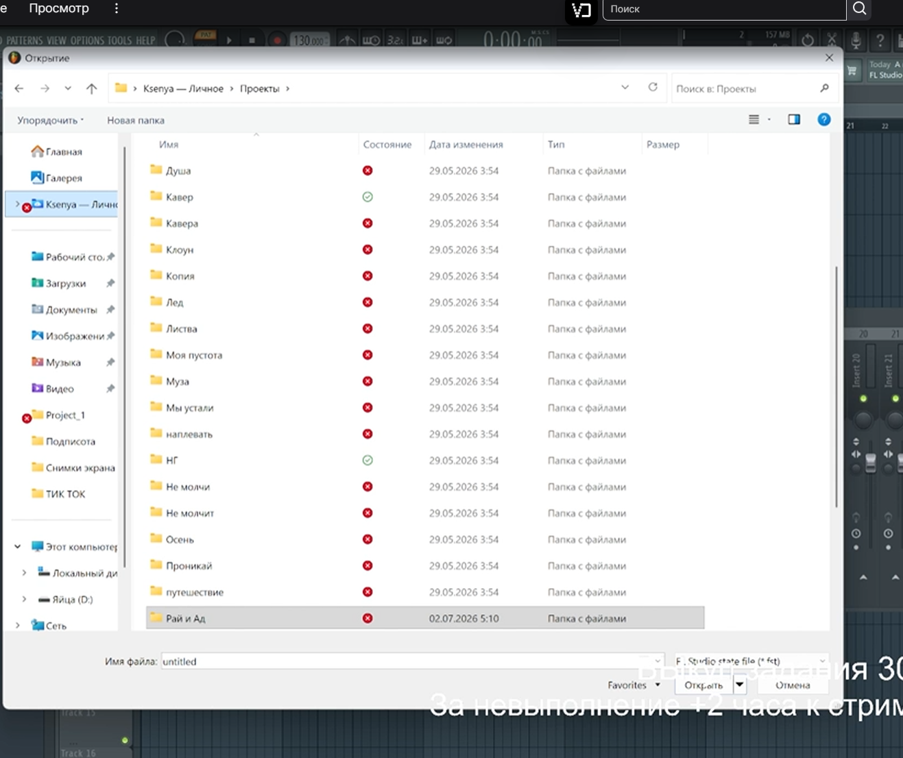Click the VJ logo icon in top bar
903x758 pixels.
coord(581,10)
